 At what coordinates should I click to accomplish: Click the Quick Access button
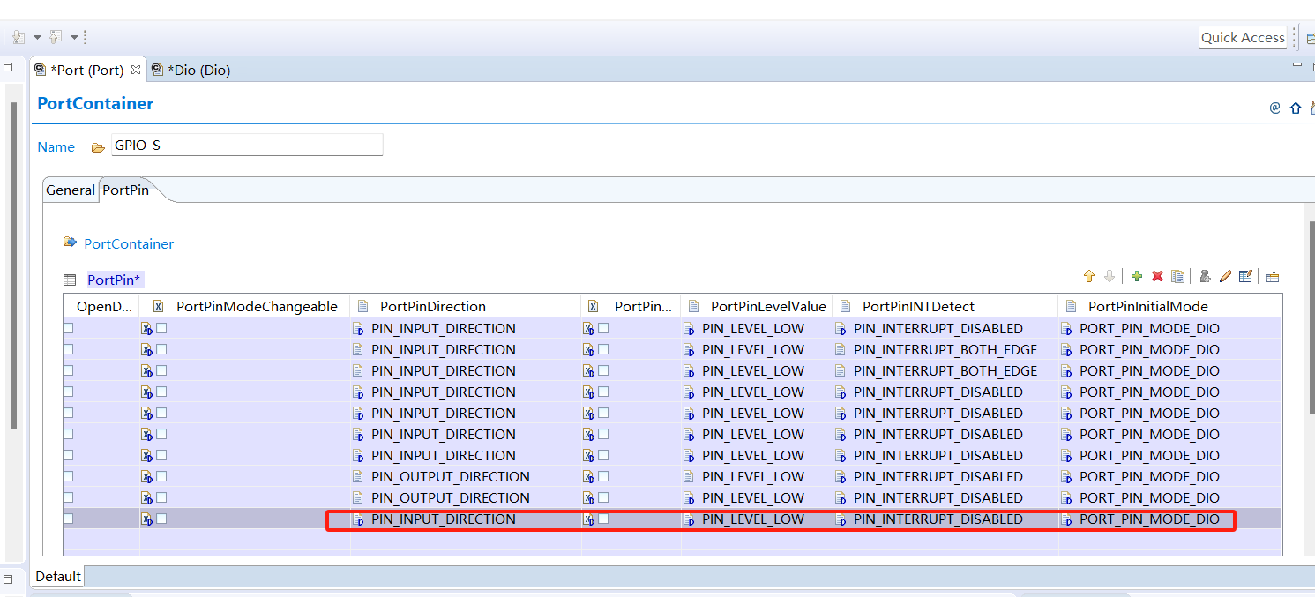coord(1242,37)
